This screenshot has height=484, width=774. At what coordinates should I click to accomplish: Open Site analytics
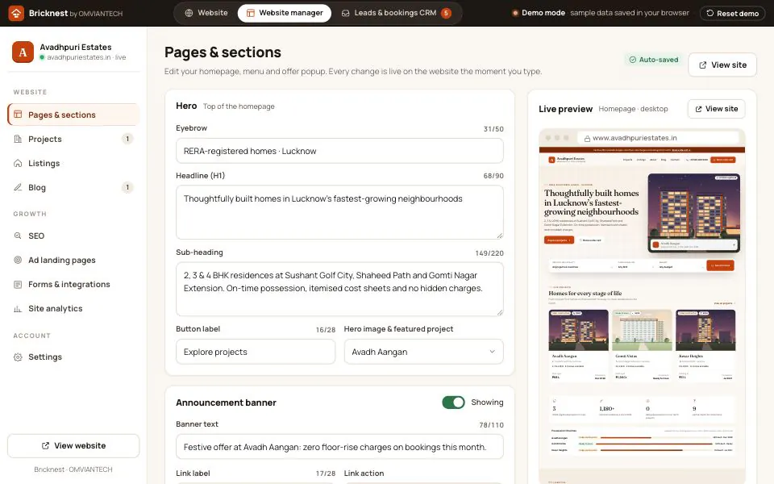coord(73,308)
